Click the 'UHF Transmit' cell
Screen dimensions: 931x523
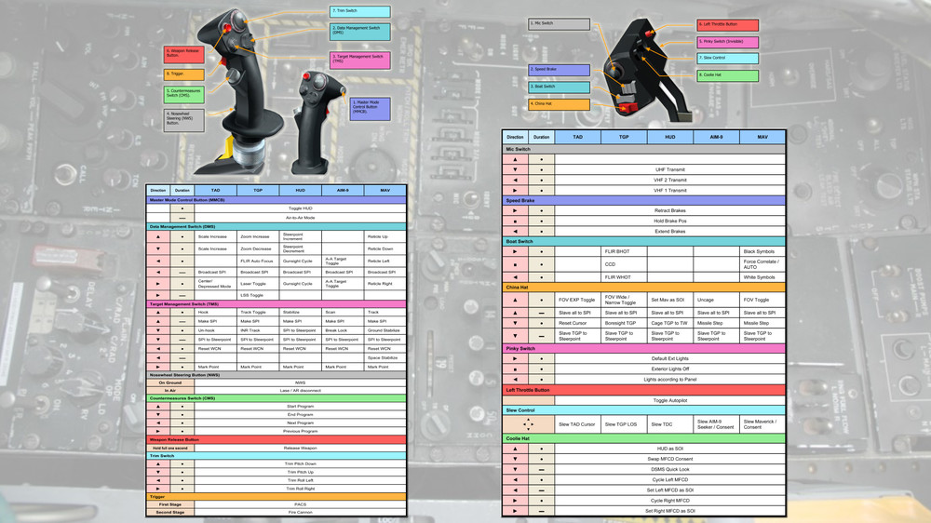tap(669, 169)
